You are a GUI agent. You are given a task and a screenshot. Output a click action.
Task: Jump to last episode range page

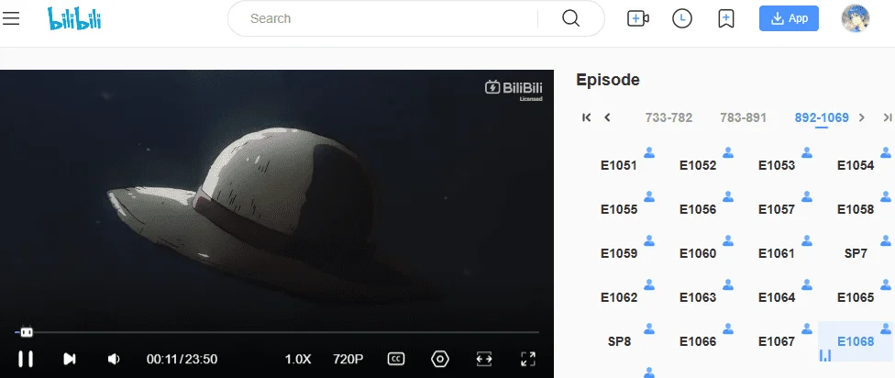click(887, 117)
